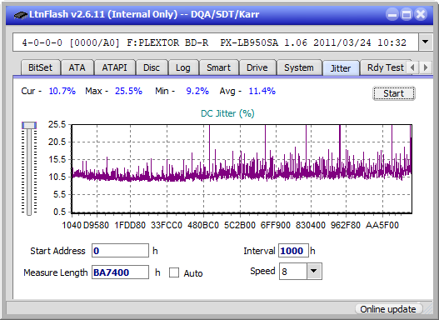
Task: Open the Rdy Test tab
Action: point(385,67)
